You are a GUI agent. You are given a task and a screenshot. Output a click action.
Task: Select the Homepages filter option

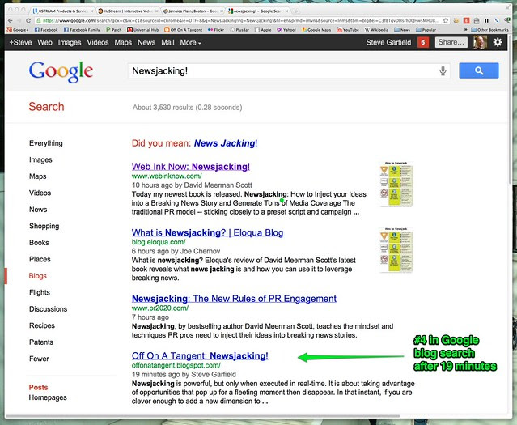pos(48,397)
